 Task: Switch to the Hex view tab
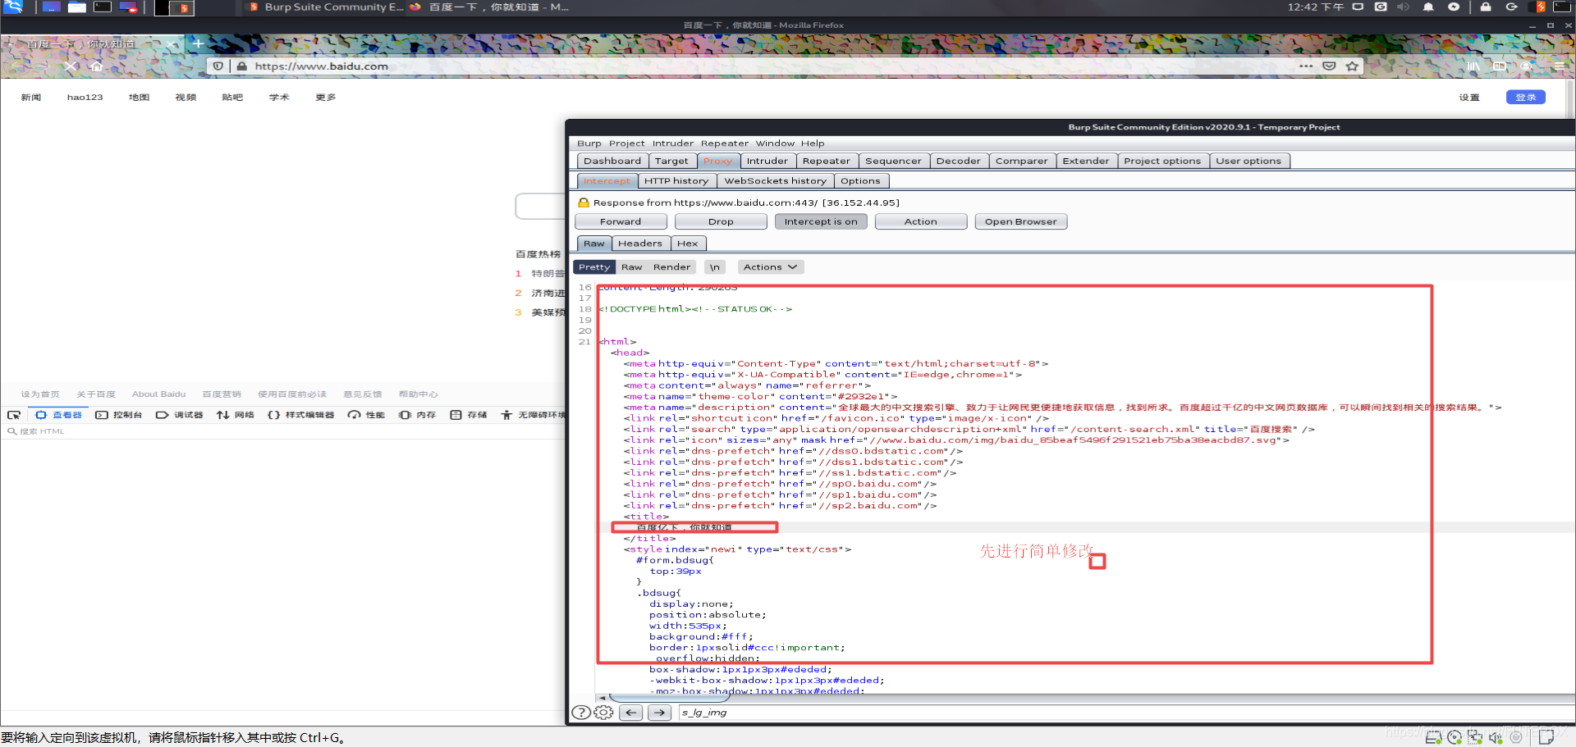688,244
